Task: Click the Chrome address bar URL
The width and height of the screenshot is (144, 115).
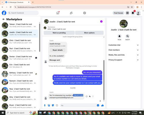Action: [x=34, y=7]
